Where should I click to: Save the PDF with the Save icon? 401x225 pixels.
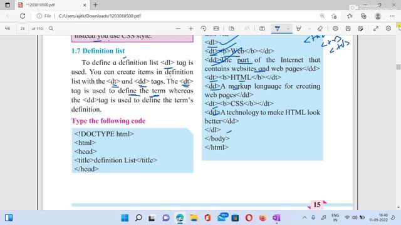(348, 29)
